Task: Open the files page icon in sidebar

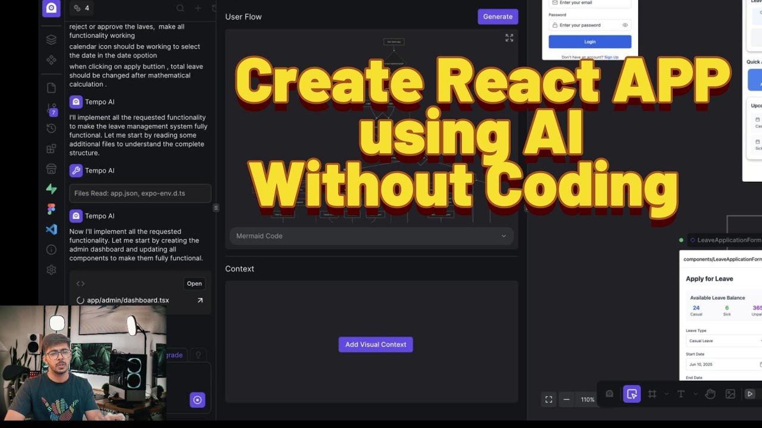Action: click(x=51, y=88)
